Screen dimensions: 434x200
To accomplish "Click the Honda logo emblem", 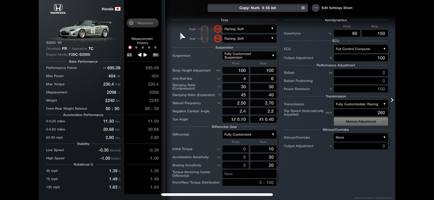I will (x=58, y=9).
